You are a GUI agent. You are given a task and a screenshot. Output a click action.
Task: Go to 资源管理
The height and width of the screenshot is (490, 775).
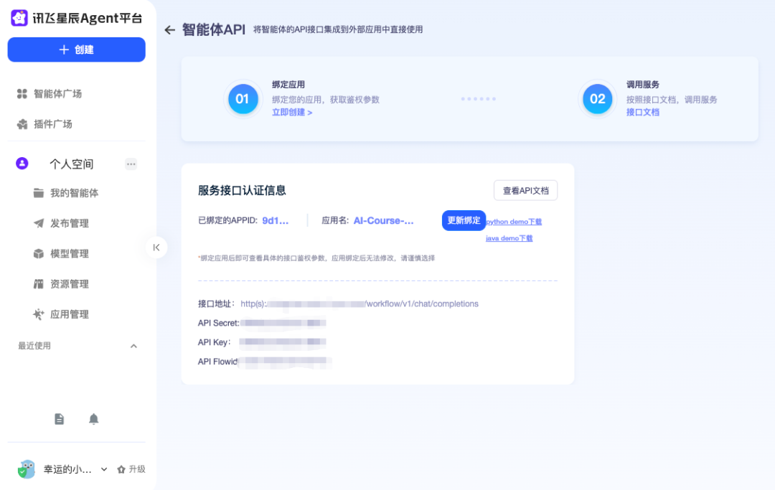click(x=69, y=284)
